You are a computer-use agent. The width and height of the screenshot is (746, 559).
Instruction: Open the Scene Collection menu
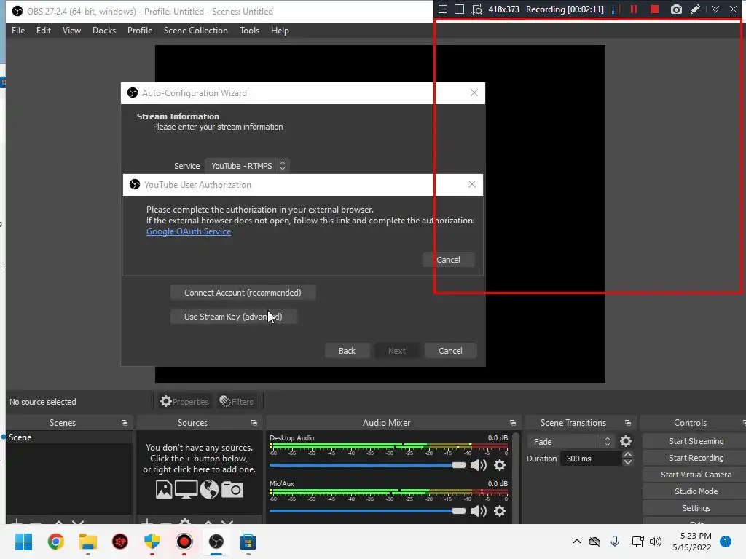point(195,31)
